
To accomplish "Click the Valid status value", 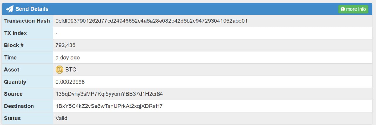I will (x=61, y=118).
